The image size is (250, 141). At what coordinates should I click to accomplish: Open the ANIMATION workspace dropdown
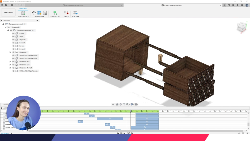[8, 13]
